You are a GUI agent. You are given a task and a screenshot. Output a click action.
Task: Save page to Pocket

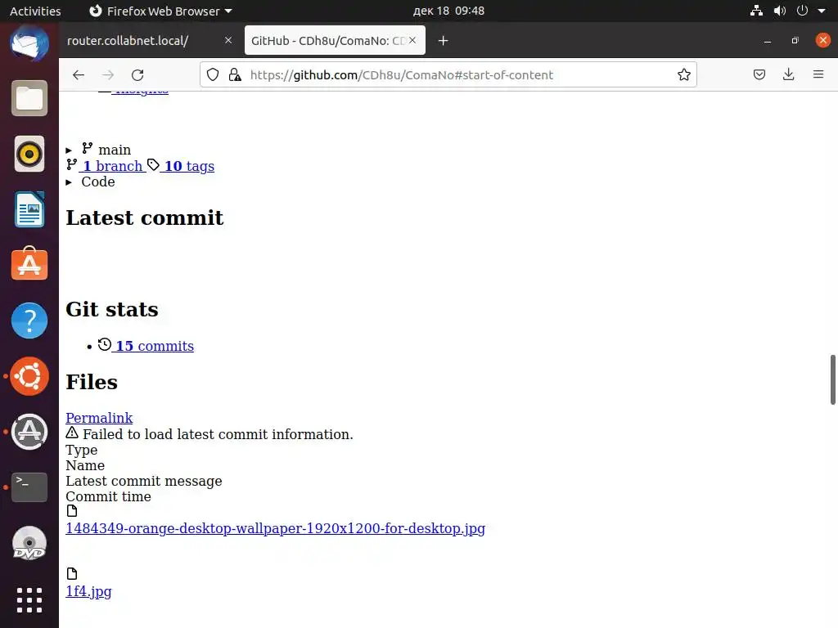tap(759, 74)
